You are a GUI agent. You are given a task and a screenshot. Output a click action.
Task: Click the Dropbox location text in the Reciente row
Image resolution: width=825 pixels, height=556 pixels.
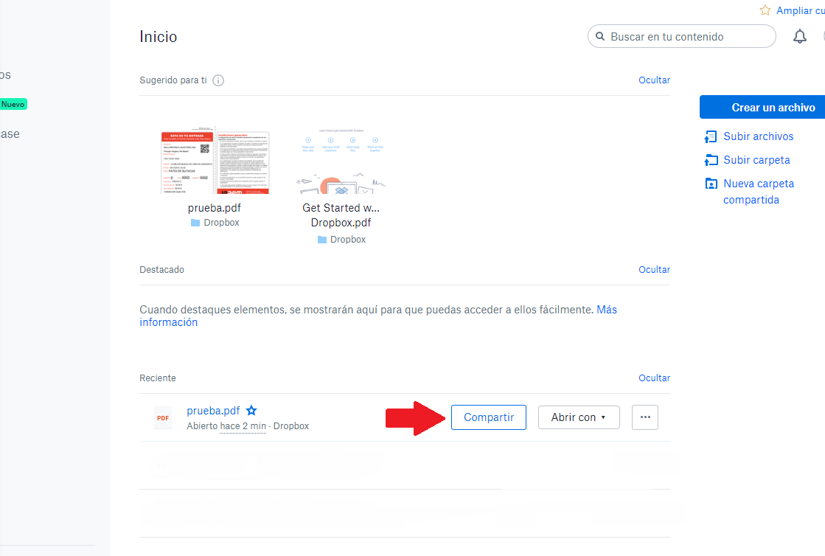click(x=291, y=426)
